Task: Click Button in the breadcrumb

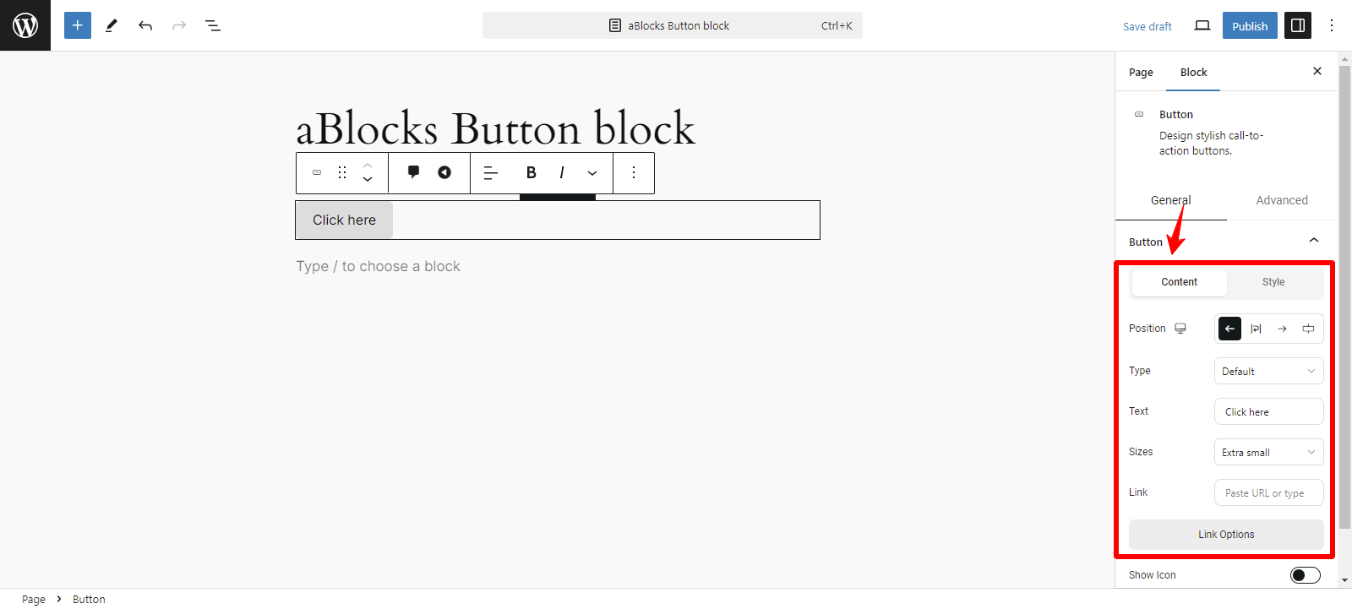Action: pyautogui.click(x=89, y=599)
